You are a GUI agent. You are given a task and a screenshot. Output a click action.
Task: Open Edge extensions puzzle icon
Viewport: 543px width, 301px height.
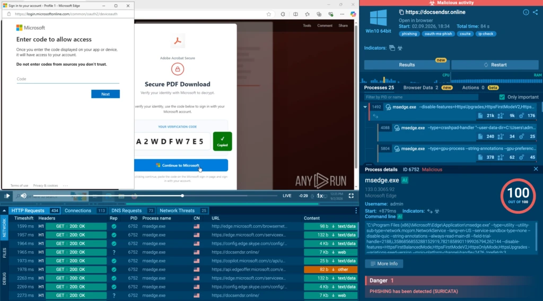point(283,14)
